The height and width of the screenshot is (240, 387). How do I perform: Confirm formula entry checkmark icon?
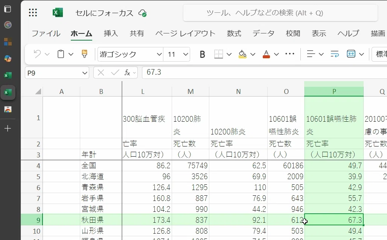[x=115, y=72]
